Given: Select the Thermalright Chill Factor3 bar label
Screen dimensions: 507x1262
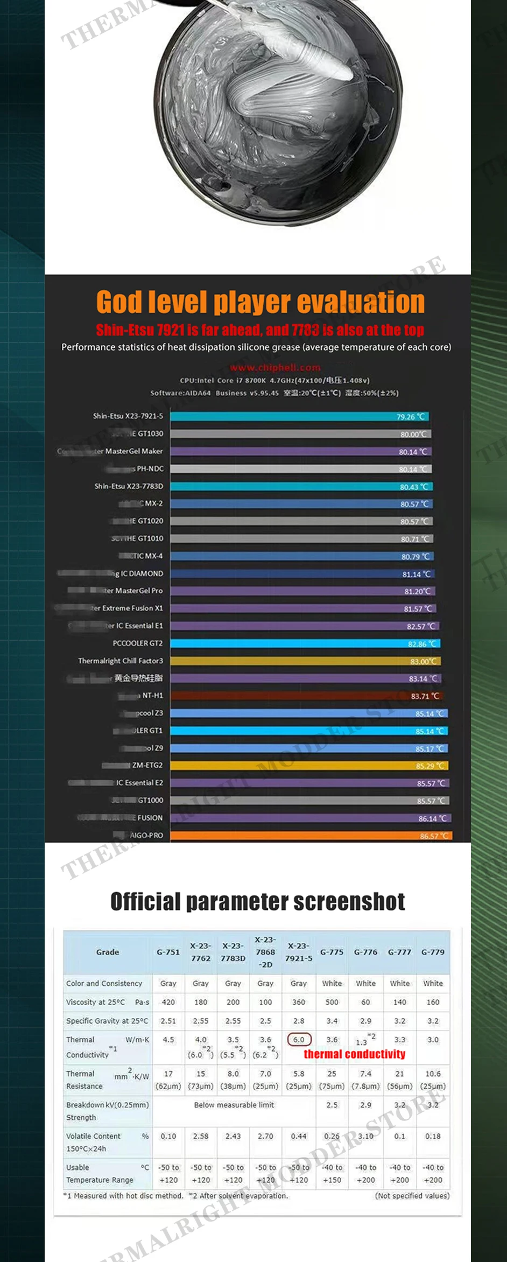Looking at the screenshot, I should click(120, 661).
